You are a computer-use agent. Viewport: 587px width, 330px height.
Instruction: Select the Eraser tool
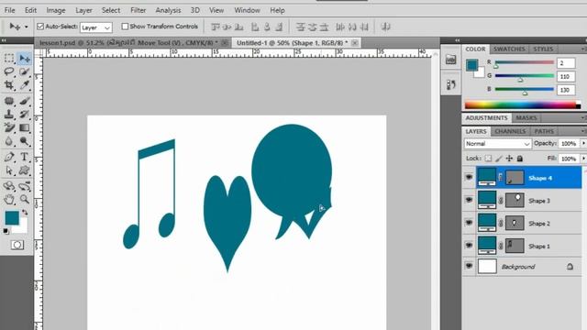point(9,127)
